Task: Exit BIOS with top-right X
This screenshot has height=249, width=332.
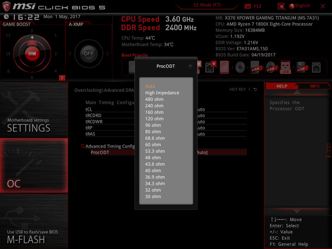Action: (x=323, y=6)
